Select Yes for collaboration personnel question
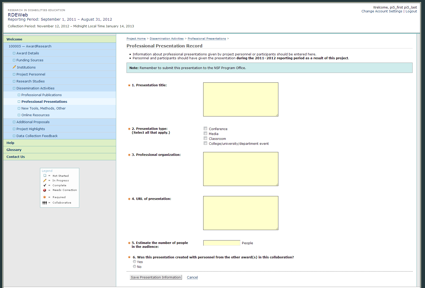Image resolution: width=425 pixels, height=288 pixels. (135, 262)
